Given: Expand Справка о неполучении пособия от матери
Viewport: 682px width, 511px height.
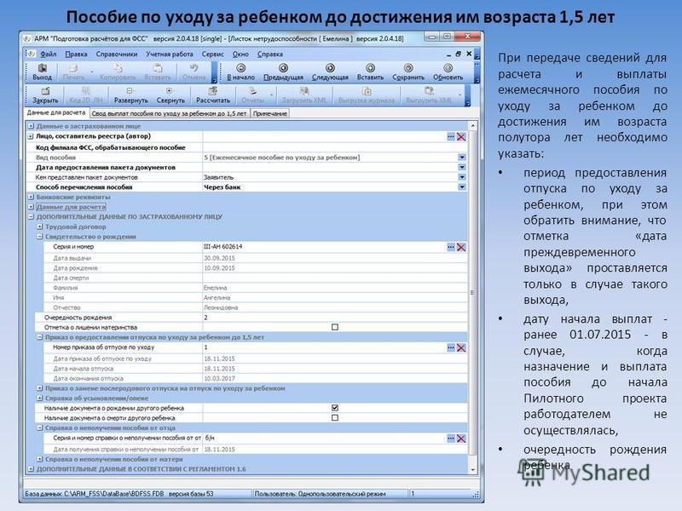Looking at the screenshot, I should (39, 459).
